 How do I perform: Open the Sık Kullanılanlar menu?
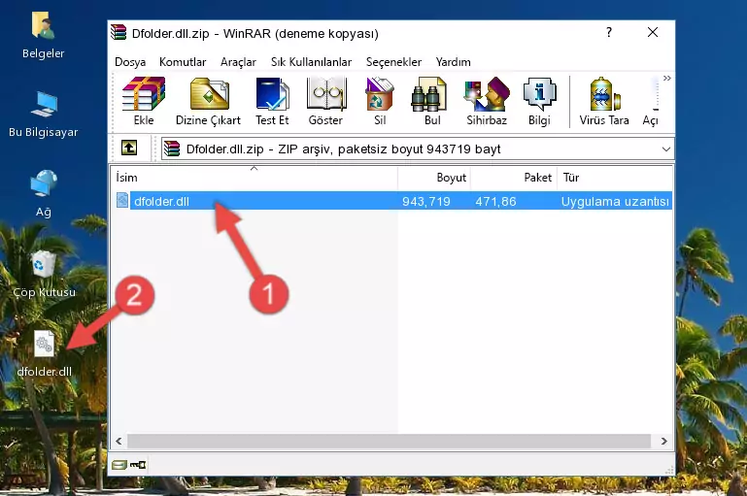(x=311, y=62)
